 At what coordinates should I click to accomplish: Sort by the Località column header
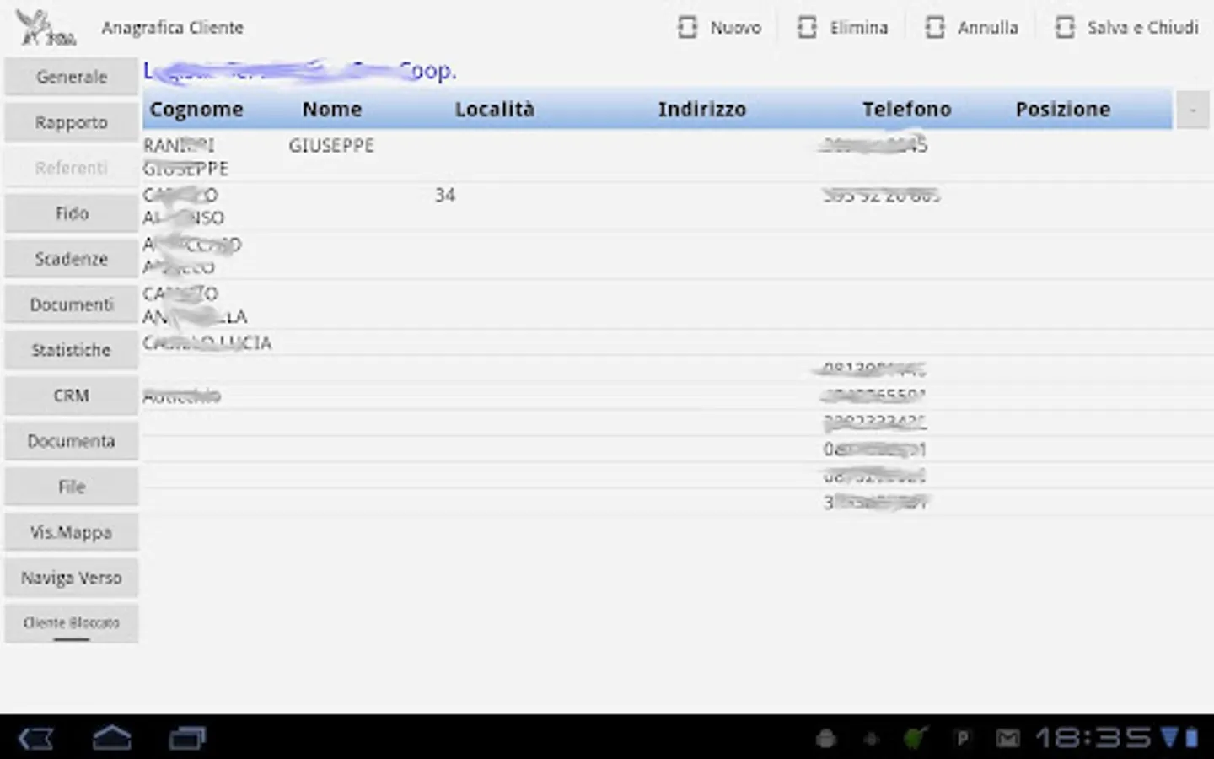pyautogui.click(x=495, y=110)
